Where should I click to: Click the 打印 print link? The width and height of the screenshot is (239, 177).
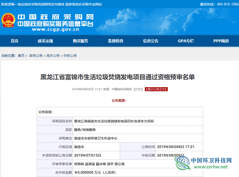[138, 89]
